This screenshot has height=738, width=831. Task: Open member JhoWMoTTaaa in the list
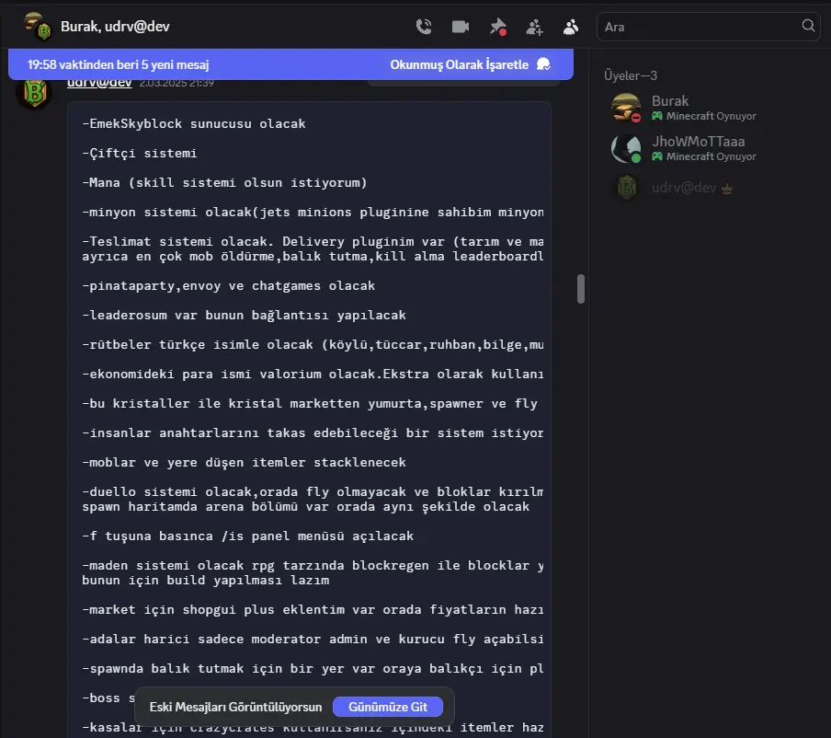click(707, 148)
